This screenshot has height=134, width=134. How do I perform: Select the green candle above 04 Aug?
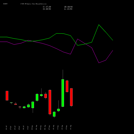pos(37,97)
